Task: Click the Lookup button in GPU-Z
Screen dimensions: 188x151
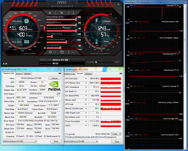Action: tap(54, 78)
